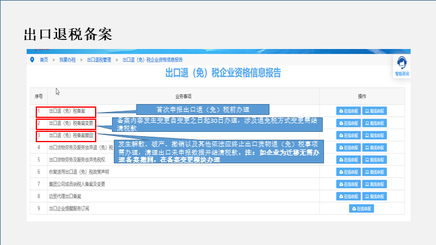Click the page heading 出口退（免）税企业资格信息报告
Image resolution: width=436 pixels, height=245 pixels.
pos(223,73)
